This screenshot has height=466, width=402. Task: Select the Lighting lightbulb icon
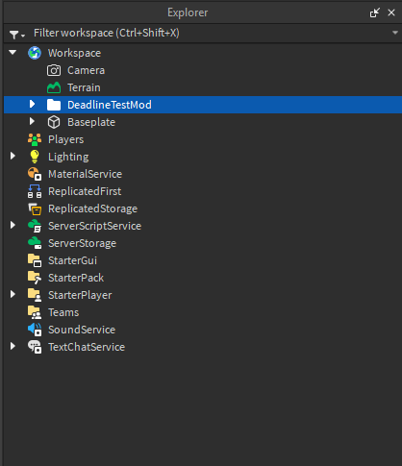point(35,157)
